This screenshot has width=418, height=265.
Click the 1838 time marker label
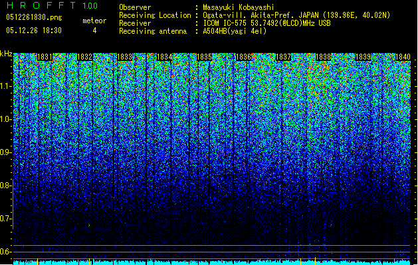coord(324,57)
